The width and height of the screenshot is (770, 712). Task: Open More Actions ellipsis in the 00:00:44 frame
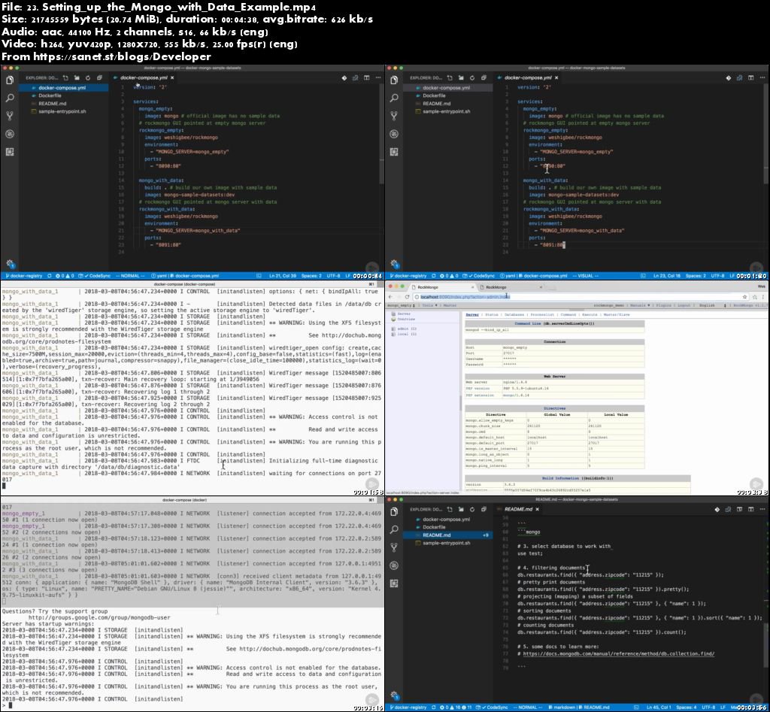click(377, 77)
